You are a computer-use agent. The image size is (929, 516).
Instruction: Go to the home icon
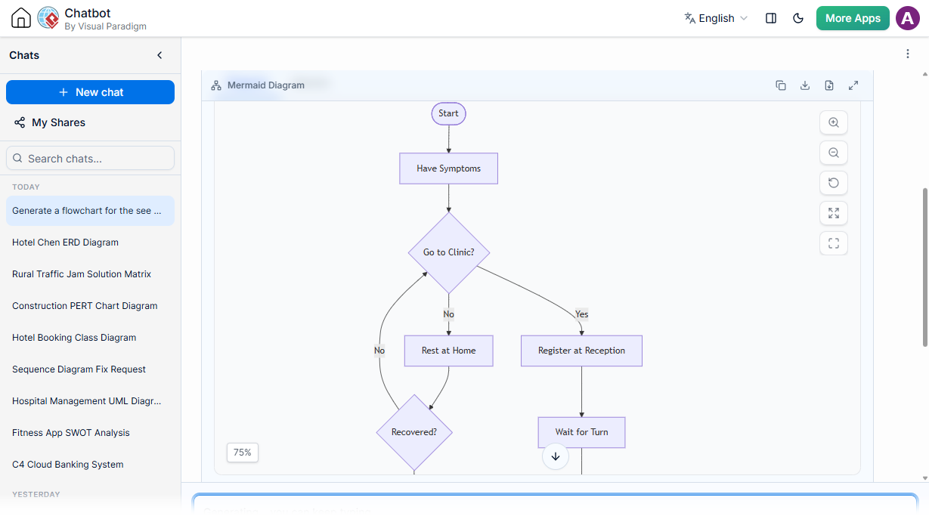tap(21, 18)
